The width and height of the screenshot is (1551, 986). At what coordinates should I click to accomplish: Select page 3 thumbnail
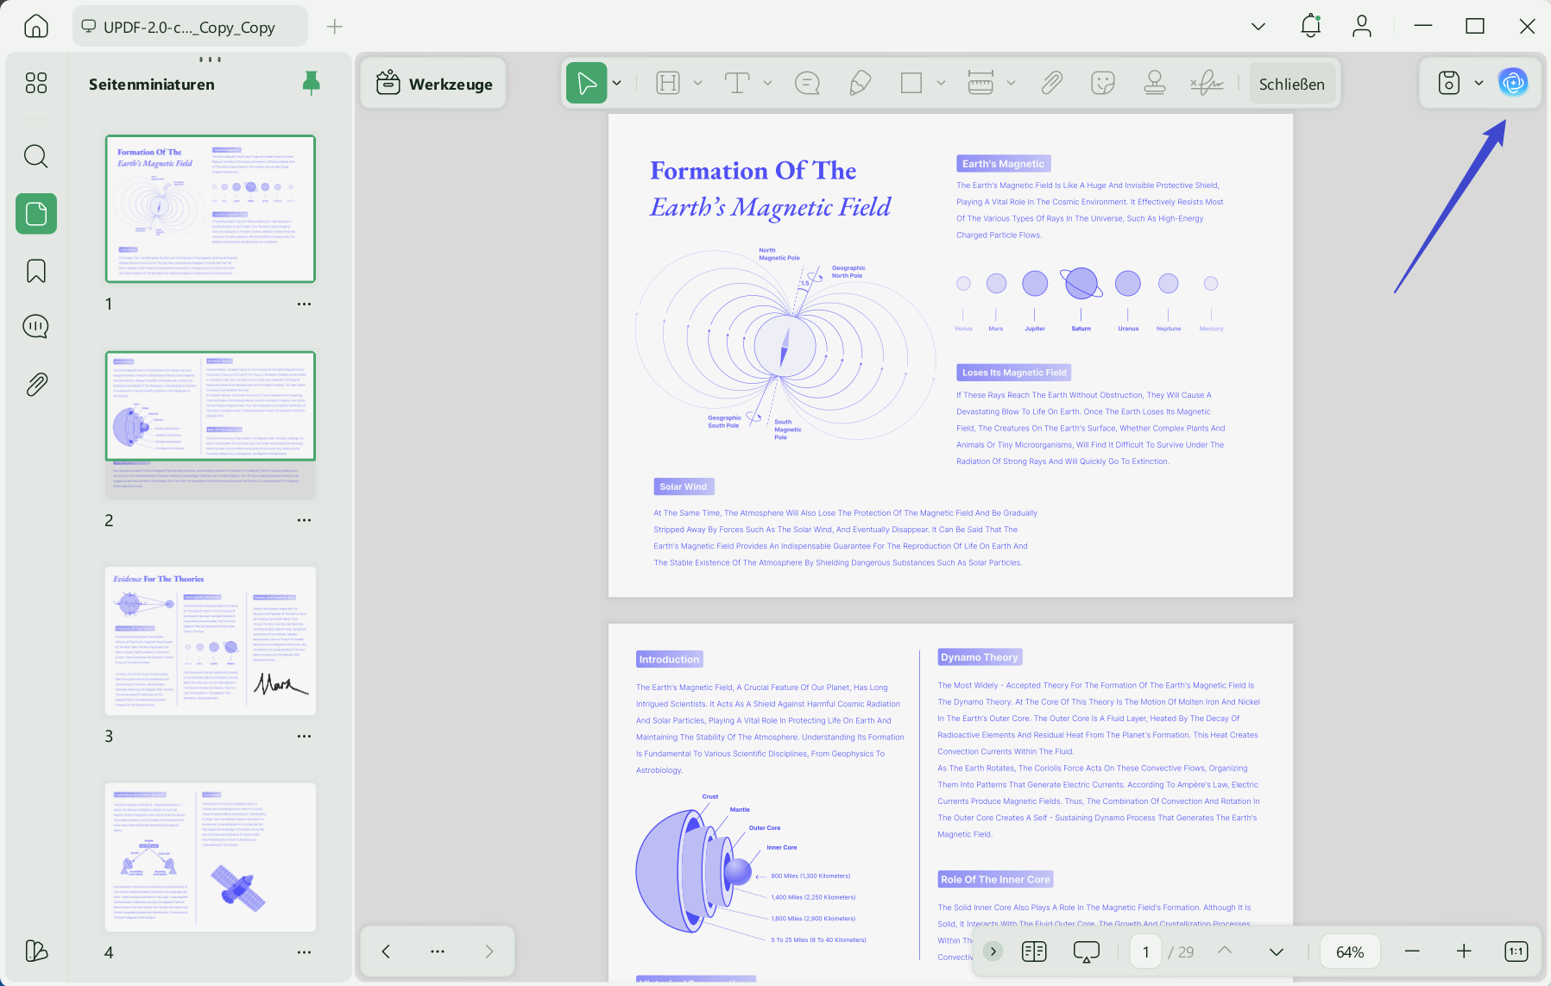(x=211, y=641)
